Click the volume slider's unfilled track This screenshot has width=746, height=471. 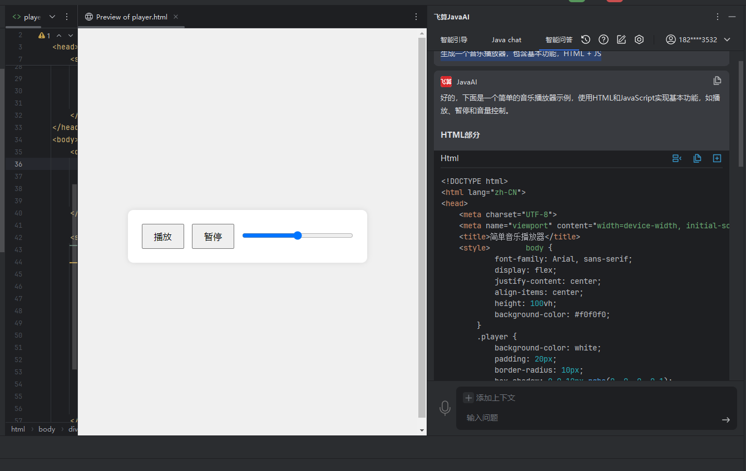(327, 235)
